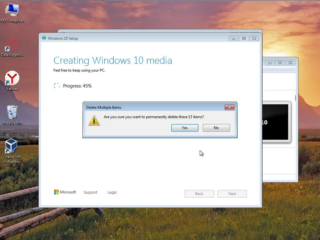Close the background window on the right
The height and width of the screenshot is (240, 320).
[x=290, y=63]
